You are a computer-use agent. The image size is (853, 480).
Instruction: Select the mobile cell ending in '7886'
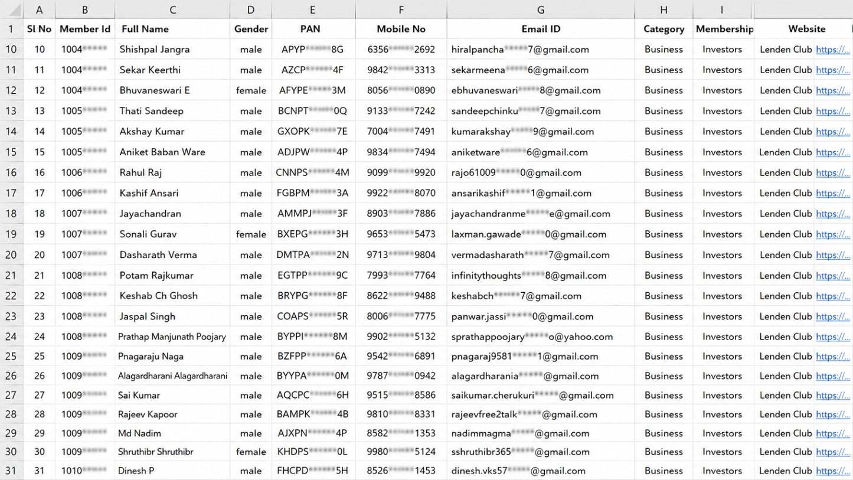[x=401, y=214]
